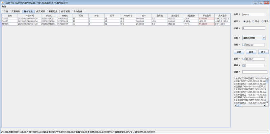Click the Java application icon in title bar

tap(2, 3)
